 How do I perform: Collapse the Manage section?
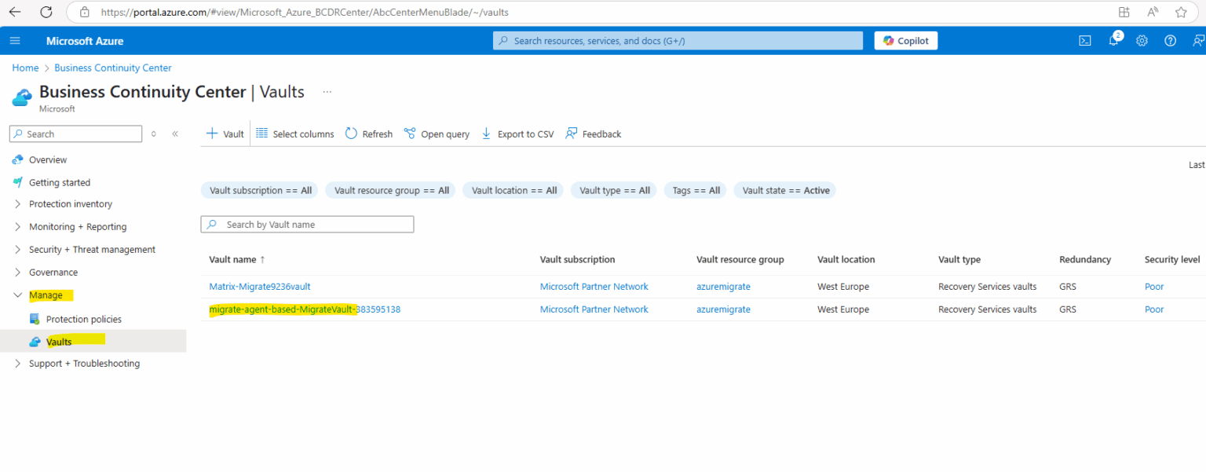(47, 295)
